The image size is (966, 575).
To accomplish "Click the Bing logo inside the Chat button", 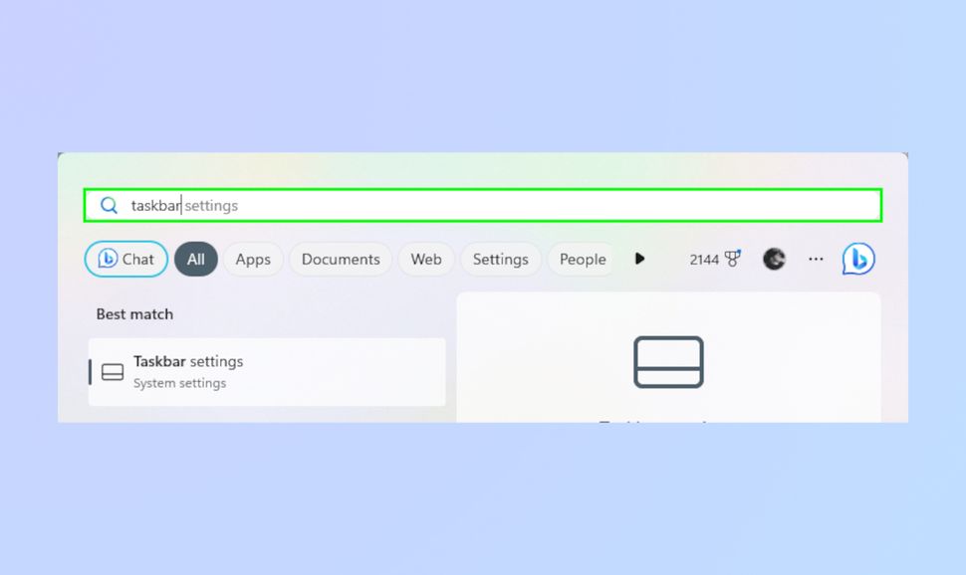I will coord(108,259).
